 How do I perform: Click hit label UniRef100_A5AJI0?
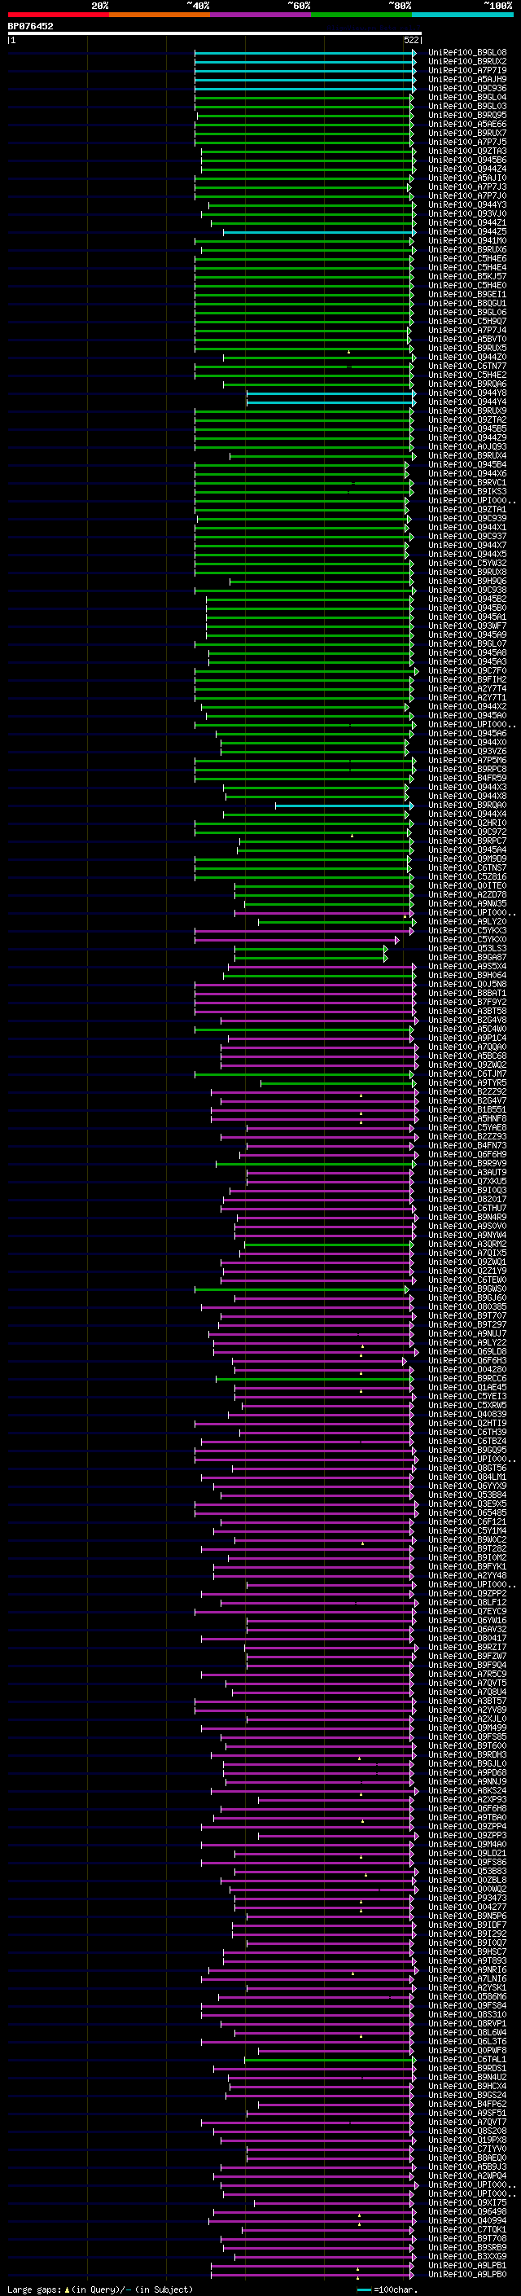[466, 178]
